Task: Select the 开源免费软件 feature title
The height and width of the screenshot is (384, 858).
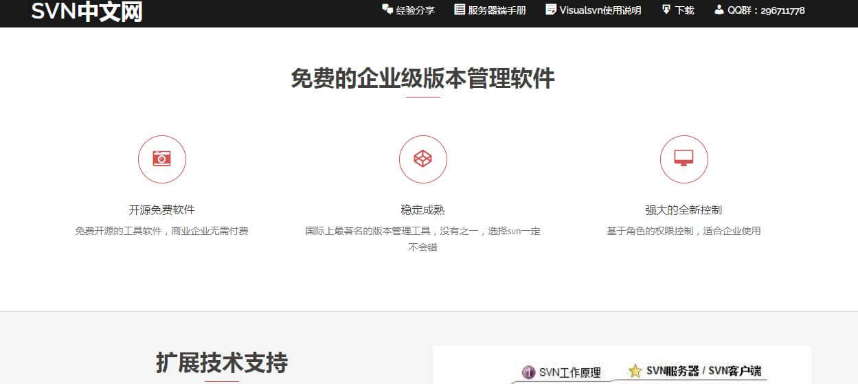Action: pos(161,210)
